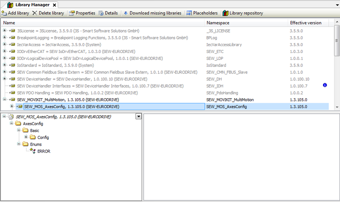Close the Library Manager tab

[x=54, y=5]
